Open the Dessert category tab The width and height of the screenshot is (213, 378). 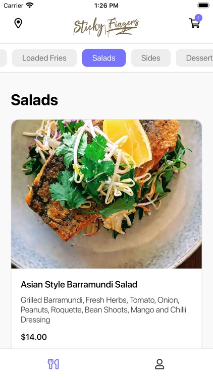pos(195,58)
